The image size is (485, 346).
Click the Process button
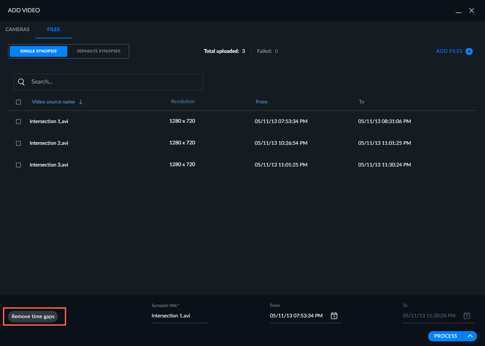[x=446, y=336]
